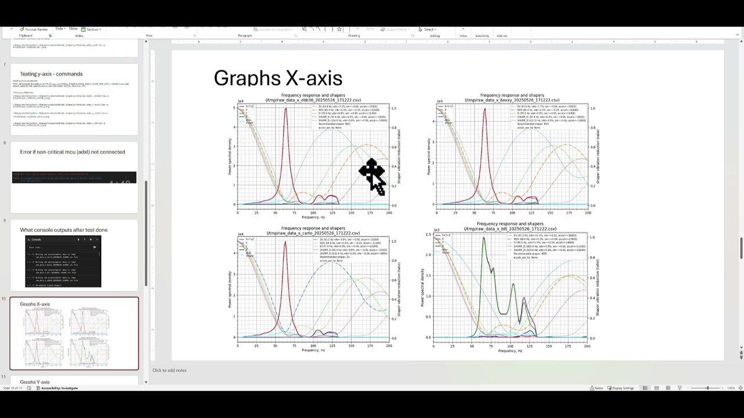The width and height of the screenshot is (744, 418).
Task: Click the slide panel down scroll arrow
Action: tap(146, 382)
